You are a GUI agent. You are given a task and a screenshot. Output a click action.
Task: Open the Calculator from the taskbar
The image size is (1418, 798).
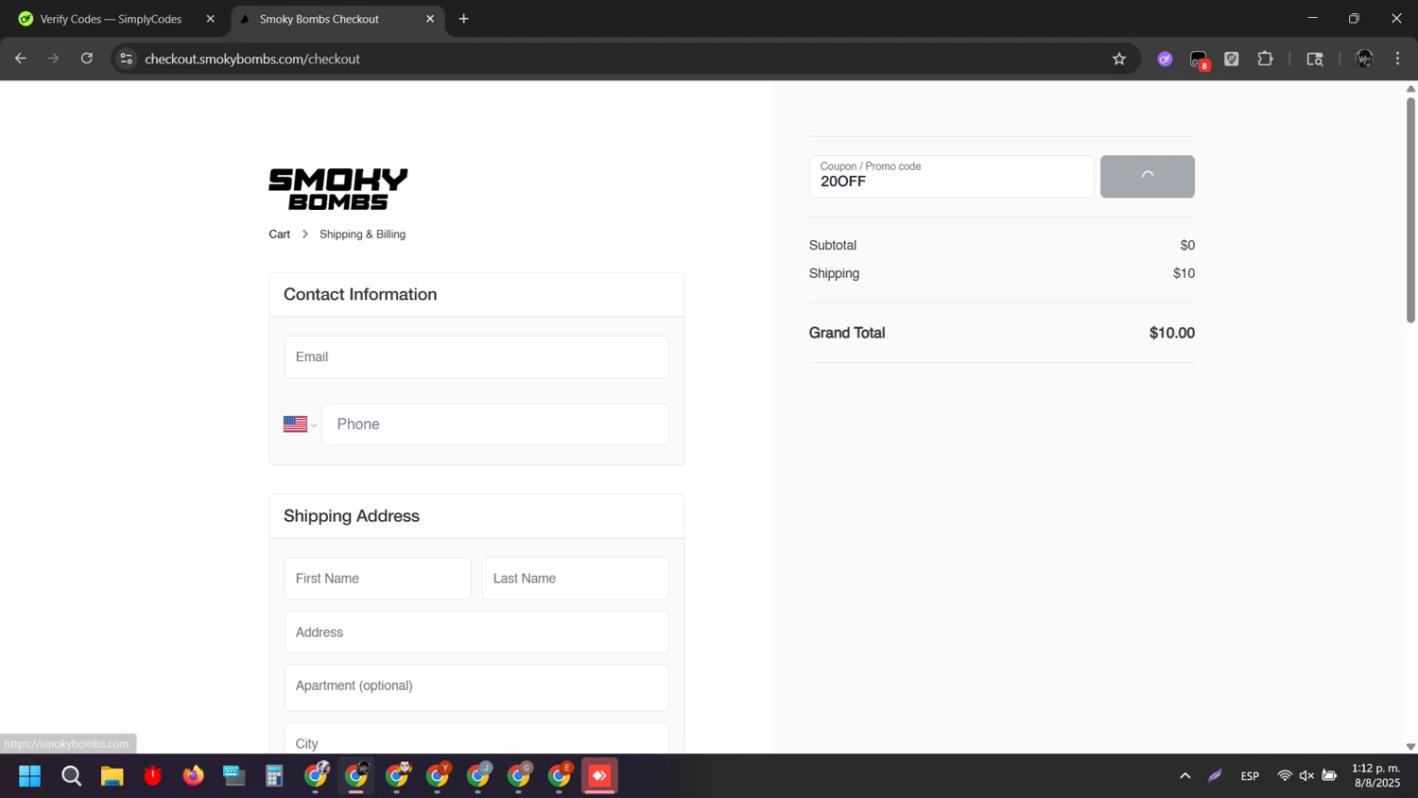(274, 776)
